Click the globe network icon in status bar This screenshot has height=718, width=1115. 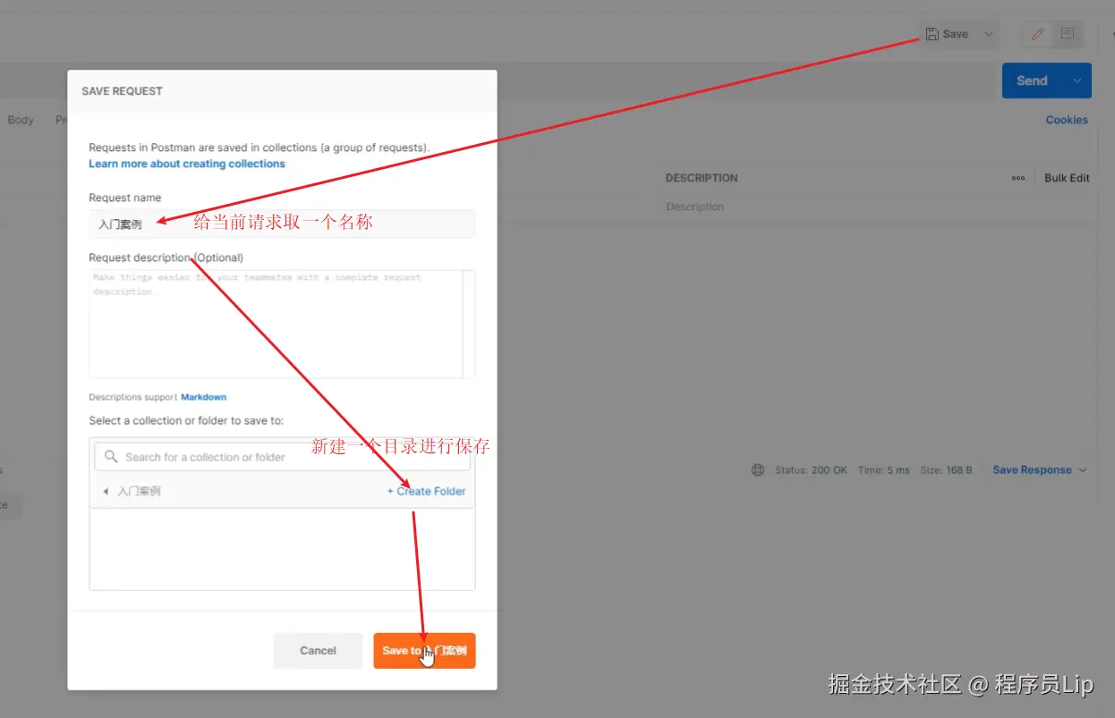pyautogui.click(x=758, y=469)
